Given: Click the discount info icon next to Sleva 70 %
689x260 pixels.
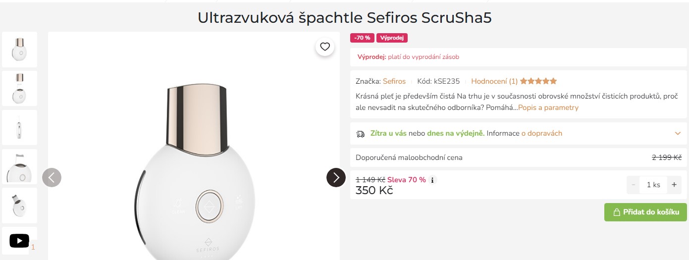Looking at the screenshot, I should point(432,180).
